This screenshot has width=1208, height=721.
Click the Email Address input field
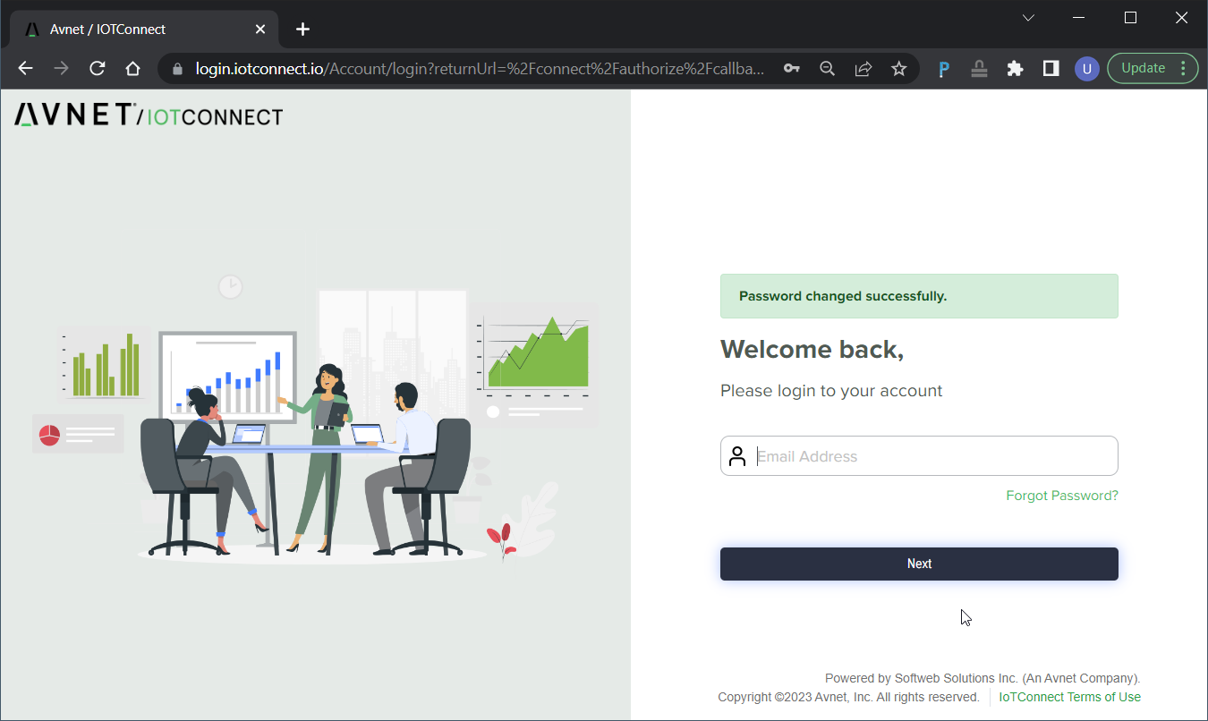tap(931, 456)
